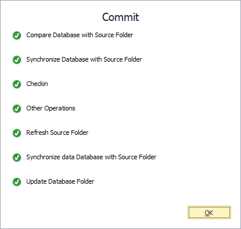Click Synchronize Database with Source Folder text
This screenshot has height=229, width=241.
tap(84, 59)
